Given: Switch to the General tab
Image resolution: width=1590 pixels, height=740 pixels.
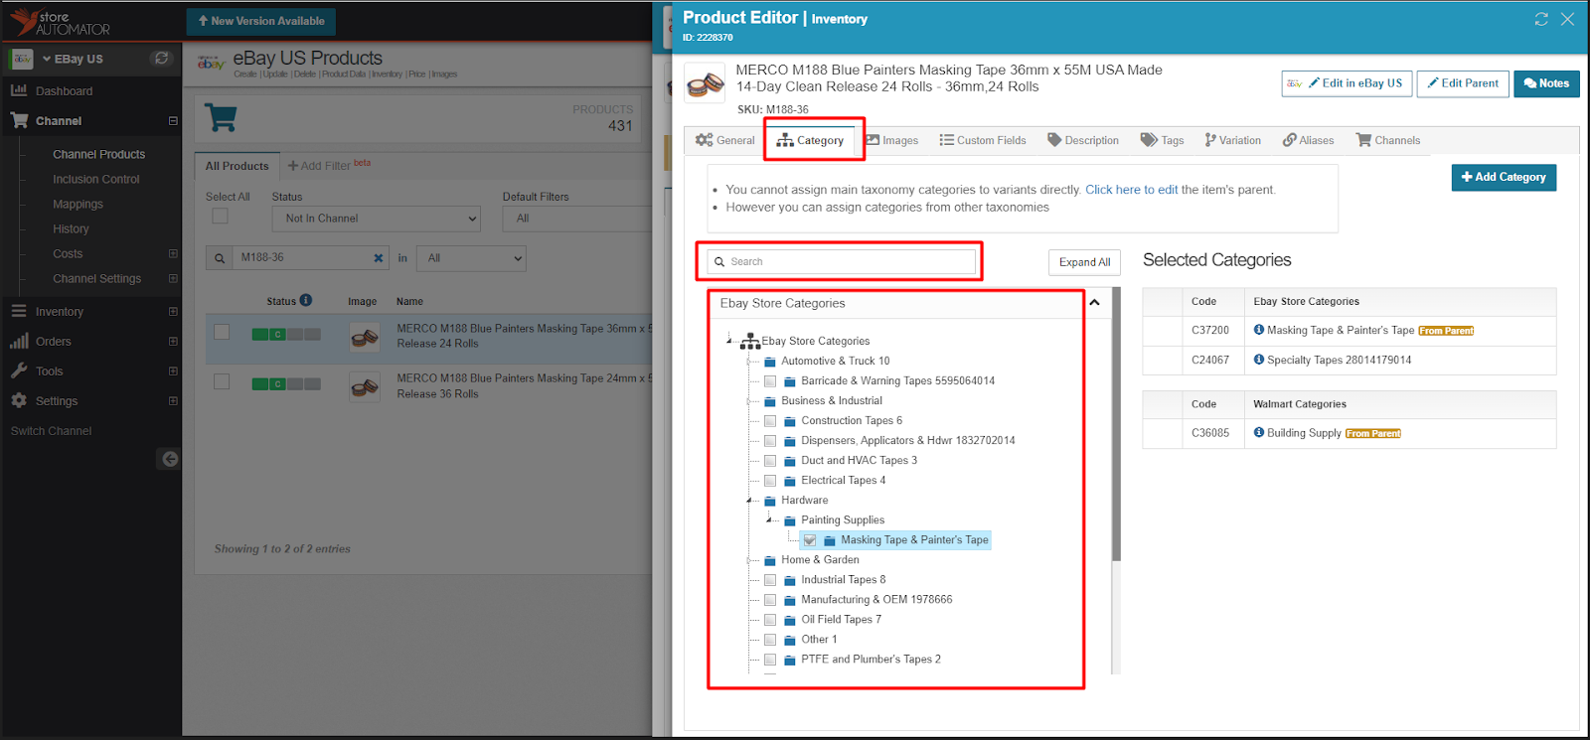Looking at the screenshot, I should 724,140.
